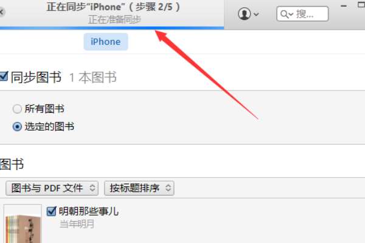
Task: Open the 图书与 PDF 文件 dropdown
Action: click(x=52, y=188)
